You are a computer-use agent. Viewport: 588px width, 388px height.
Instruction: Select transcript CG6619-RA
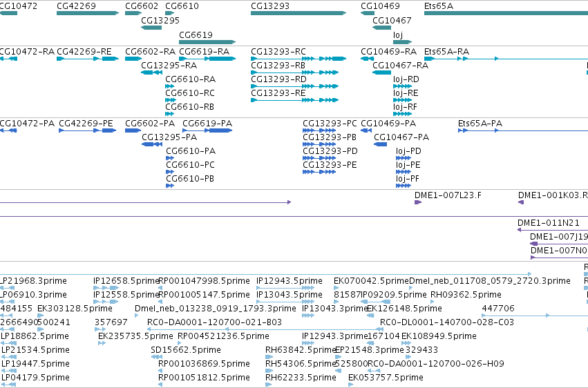(x=205, y=51)
